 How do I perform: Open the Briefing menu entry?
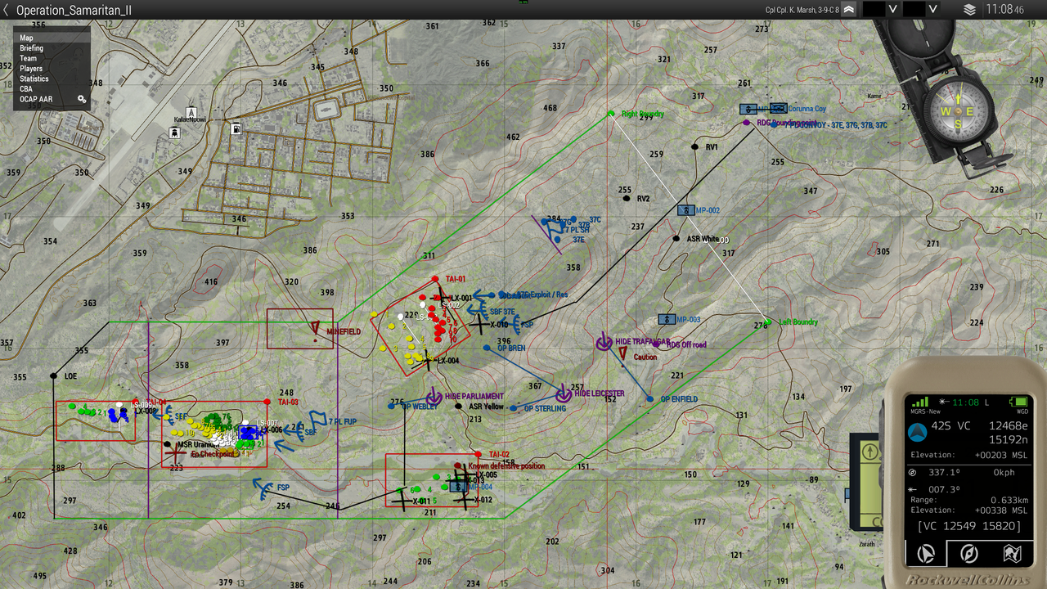(52, 48)
